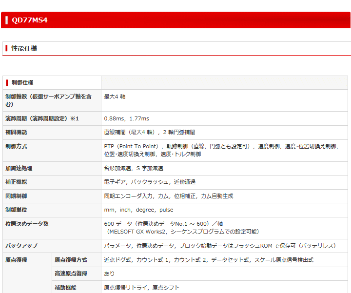Select the mm, inch, degree, pulse value
Viewport: 351px width, 293px height.
click(x=138, y=210)
